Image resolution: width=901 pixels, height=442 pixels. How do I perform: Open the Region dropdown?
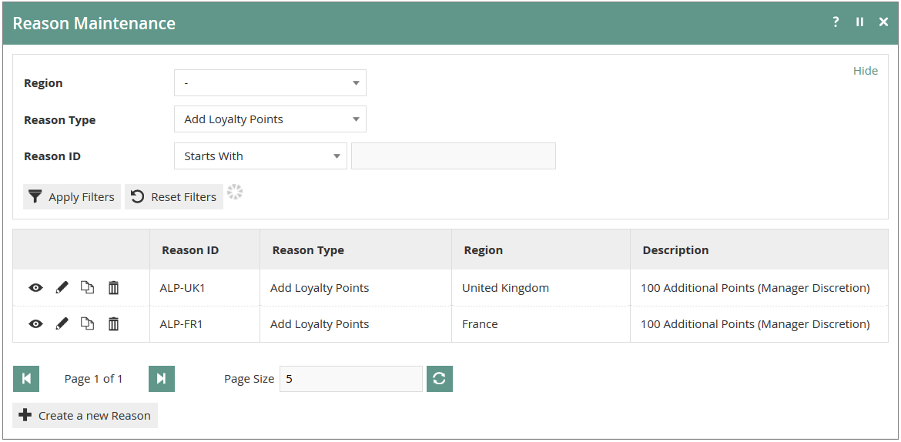pyautogui.click(x=270, y=82)
